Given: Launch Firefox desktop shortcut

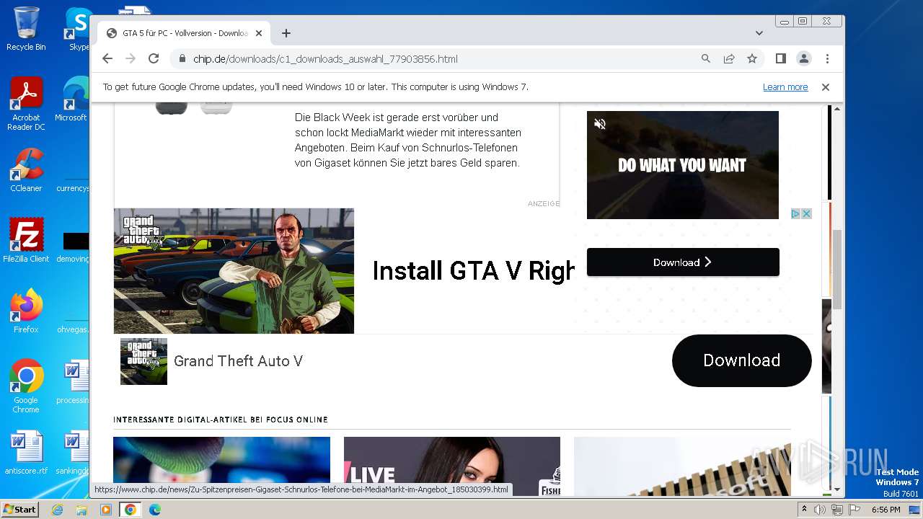Looking at the screenshot, I should pyautogui.click(x=26, y=311).
